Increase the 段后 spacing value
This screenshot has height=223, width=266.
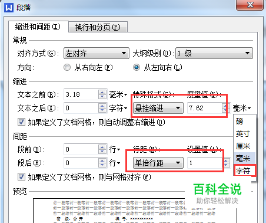coord(102,160)
